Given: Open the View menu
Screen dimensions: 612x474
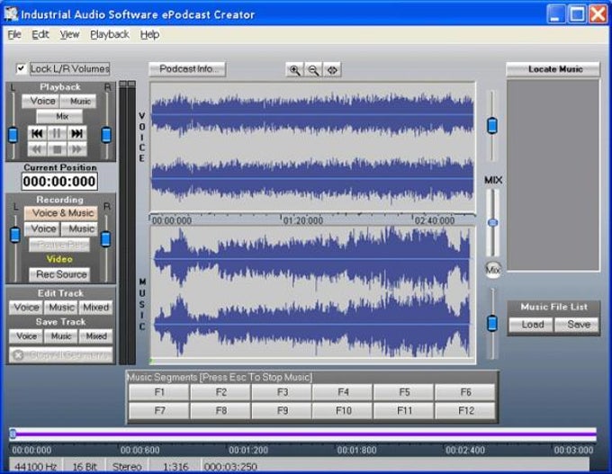Looking at the screenshot, I should tap(69, 35).
